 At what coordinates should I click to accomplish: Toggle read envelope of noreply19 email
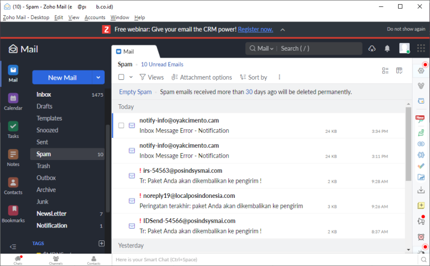(132, 201)
